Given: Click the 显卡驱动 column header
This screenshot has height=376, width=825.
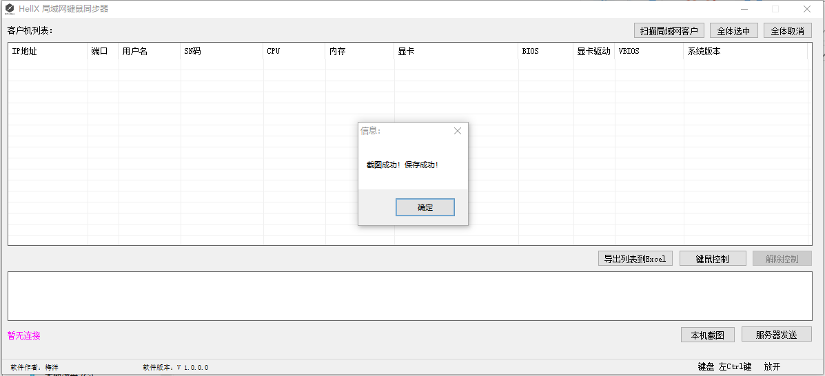Looking at the screenshot, I should pyautogui.click(x=594, y=52).
